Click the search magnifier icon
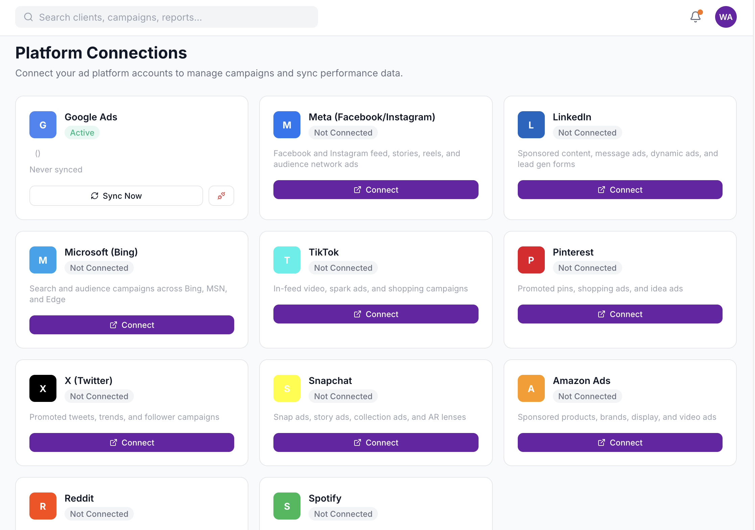755x530 pixels. pos(28,17)
